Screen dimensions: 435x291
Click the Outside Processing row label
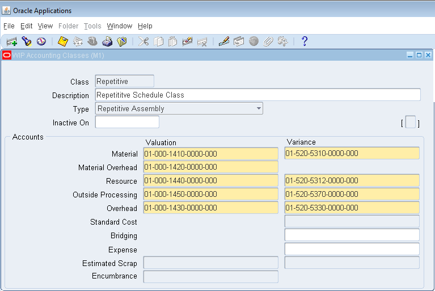[x=105, y=195]
